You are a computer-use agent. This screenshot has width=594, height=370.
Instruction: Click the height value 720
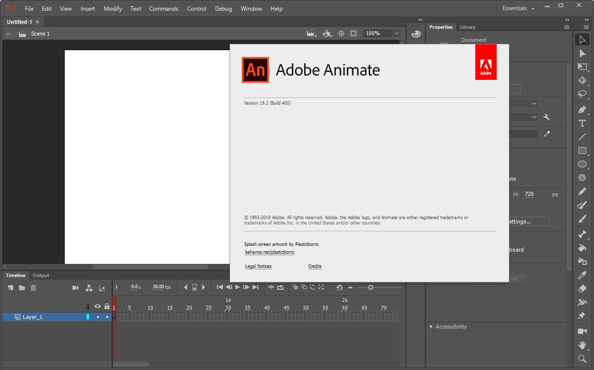(529, 194)
